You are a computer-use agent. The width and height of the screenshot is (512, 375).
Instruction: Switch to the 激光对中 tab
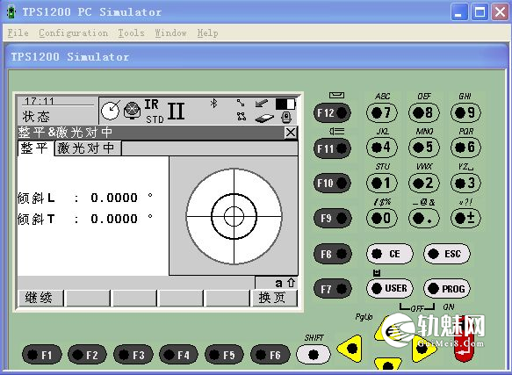(87, 148)
